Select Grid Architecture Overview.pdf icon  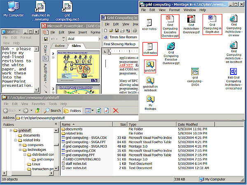click(x=191, y=24)
